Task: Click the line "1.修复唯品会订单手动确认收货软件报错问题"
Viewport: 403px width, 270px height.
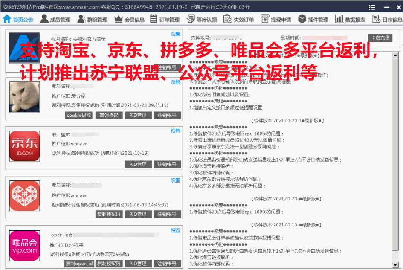Action: (236, 238)
